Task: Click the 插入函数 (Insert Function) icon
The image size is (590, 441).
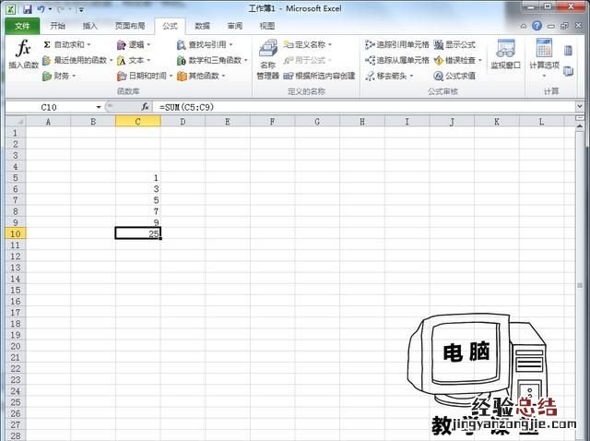Action: 24,54
